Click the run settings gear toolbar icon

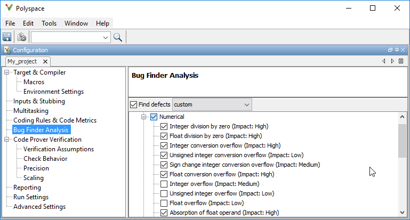click(x=22, y=37)
